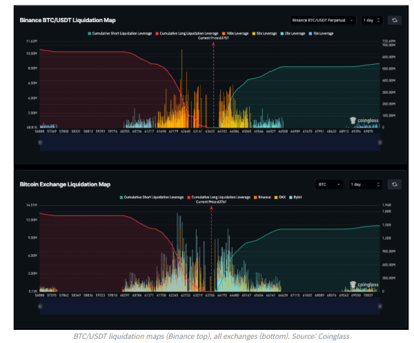Open top chart 1 day timeframe dropdown
This screenshot has width=414, height=343.
372,21
